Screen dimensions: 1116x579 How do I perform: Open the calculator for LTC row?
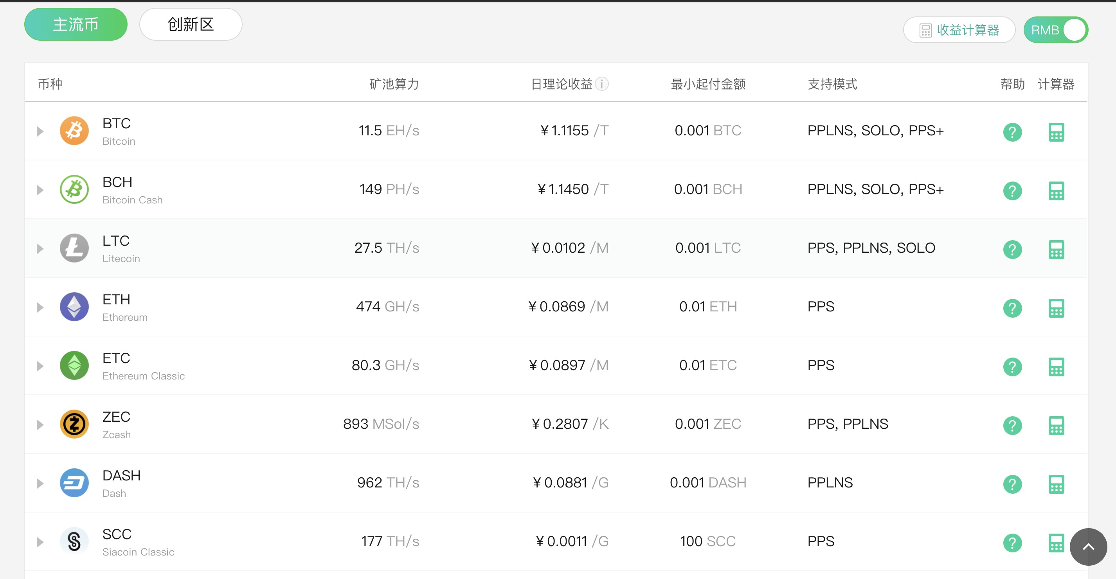click(1056, 250)
